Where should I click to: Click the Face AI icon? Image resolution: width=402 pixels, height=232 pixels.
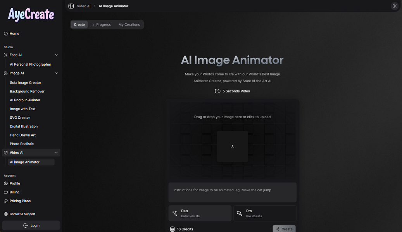6,55
